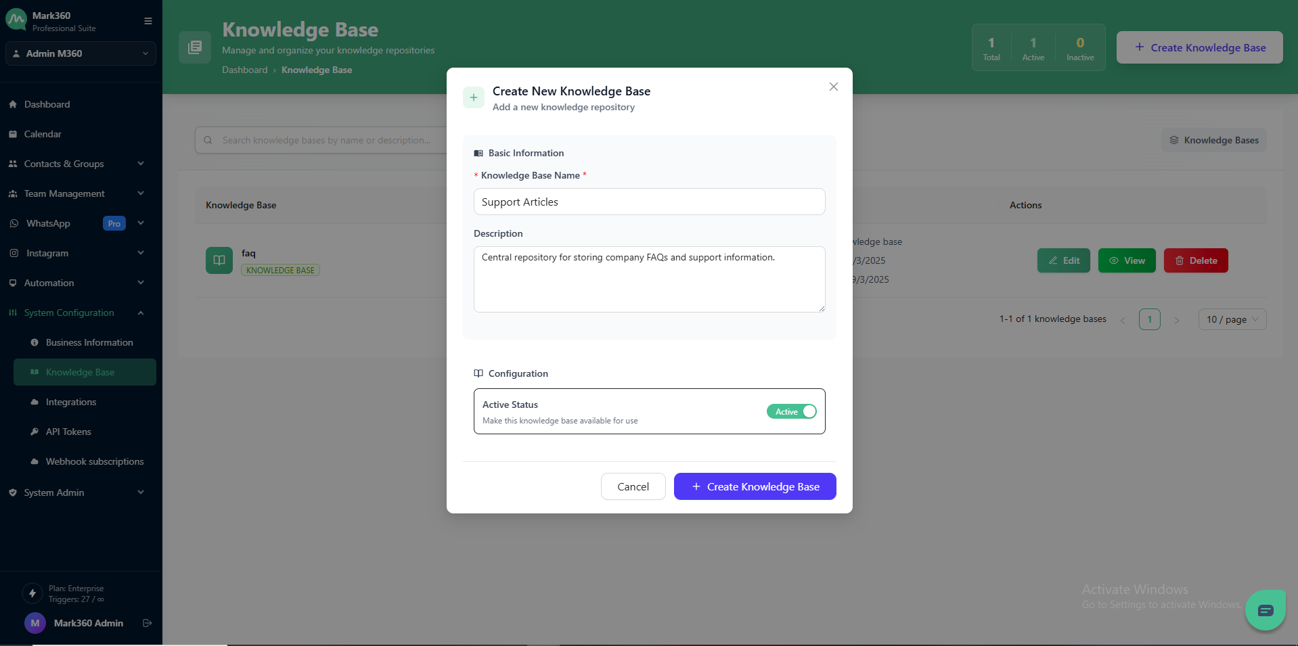This screenshot has height=646, width=1298.
Task: Go to API Tokens menu item
Action: click(68, 432)
